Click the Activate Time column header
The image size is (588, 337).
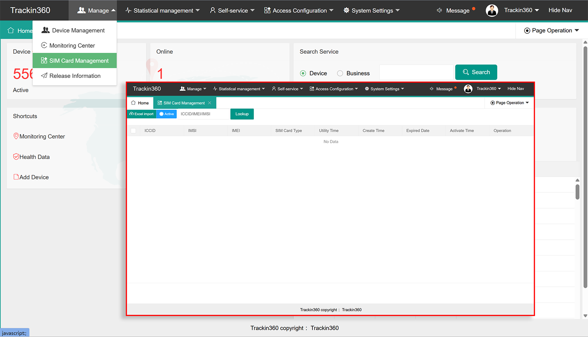(x=462, y=131)
